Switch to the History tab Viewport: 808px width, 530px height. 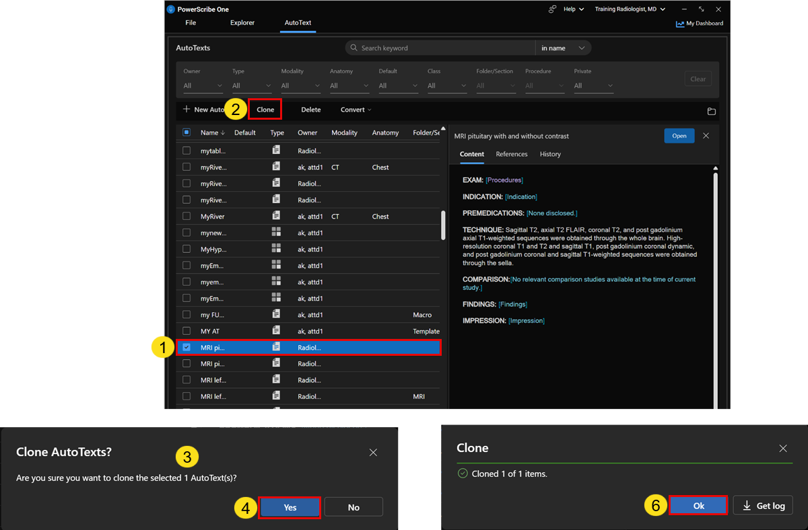(x=550, y=154)
